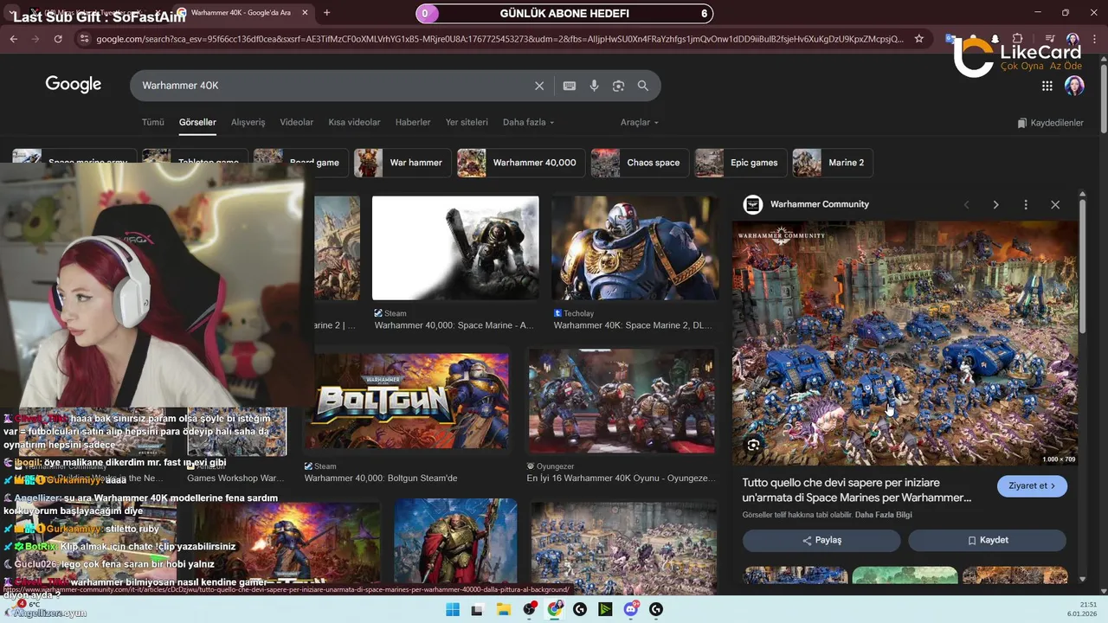1108x623 pixels.
Task: Open Discord from the taskbar
Action: click(631, 610)
